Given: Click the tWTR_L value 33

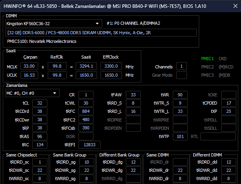Looking at the screenshot, I should (180, 111).
